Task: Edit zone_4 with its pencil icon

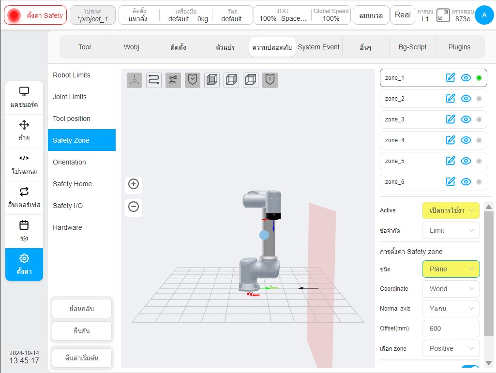Action: 450,140
